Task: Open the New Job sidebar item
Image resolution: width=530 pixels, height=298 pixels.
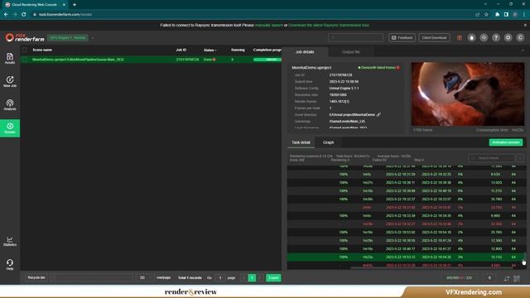Action: (x=10, y=81)
